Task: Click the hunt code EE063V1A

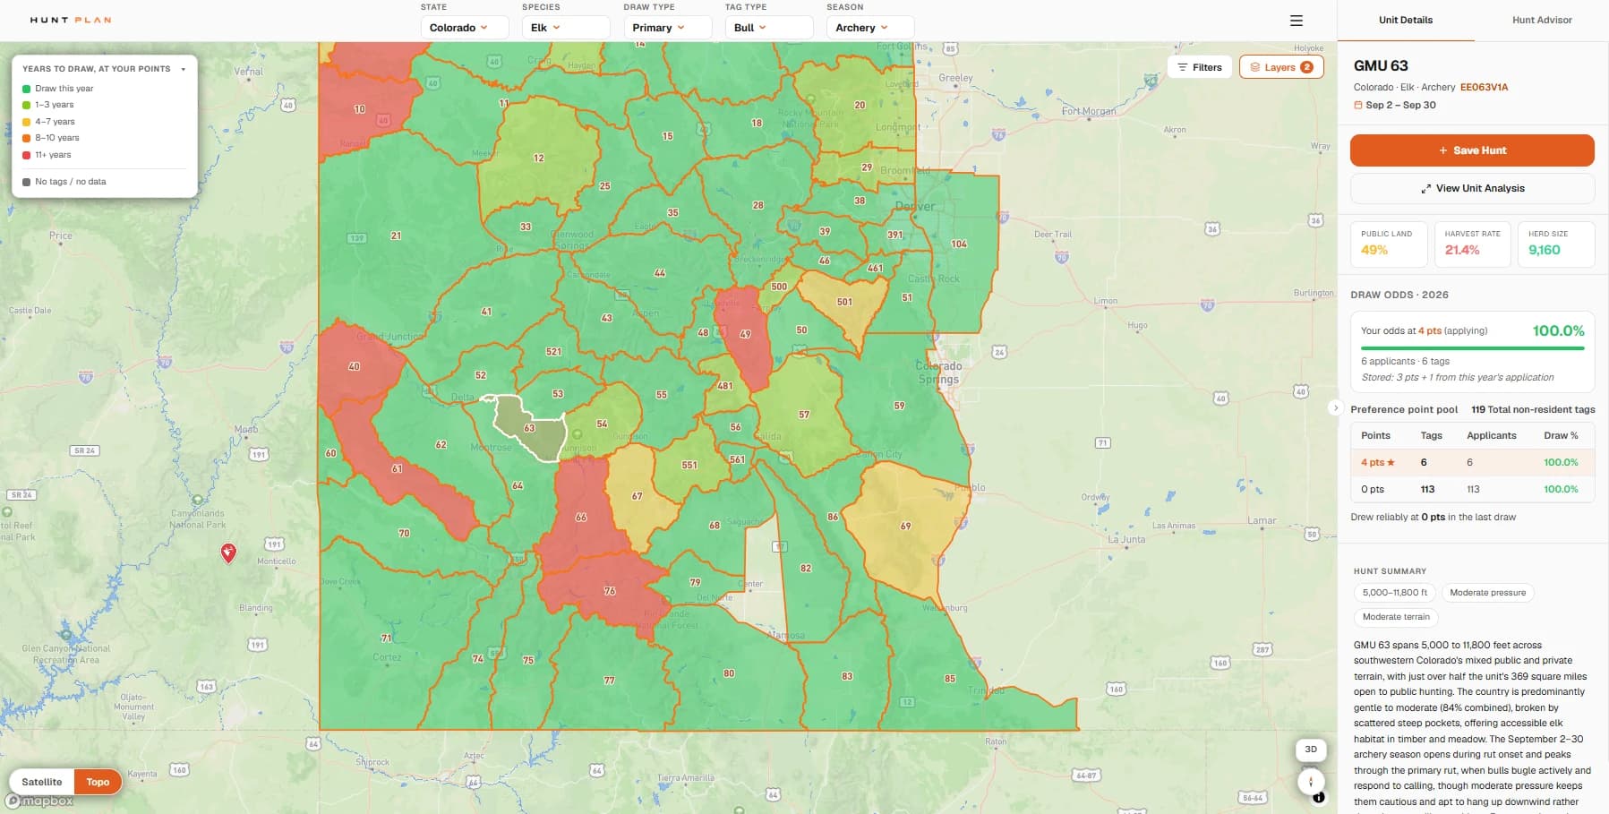Action: (1484, 88)
